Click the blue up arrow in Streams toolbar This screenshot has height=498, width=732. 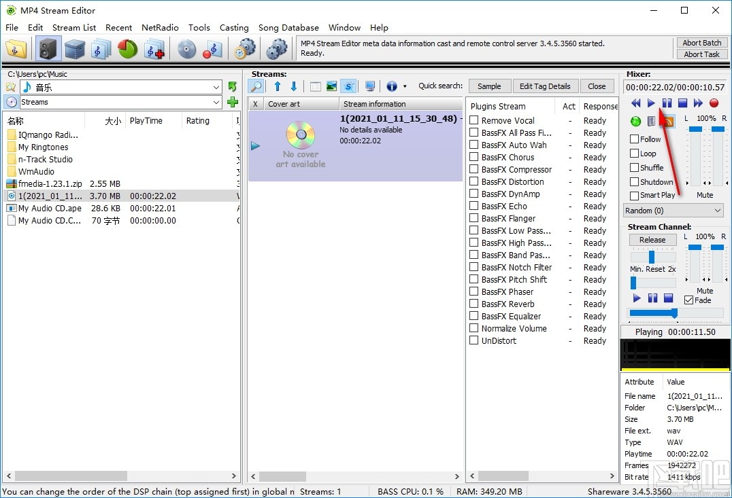278,86
